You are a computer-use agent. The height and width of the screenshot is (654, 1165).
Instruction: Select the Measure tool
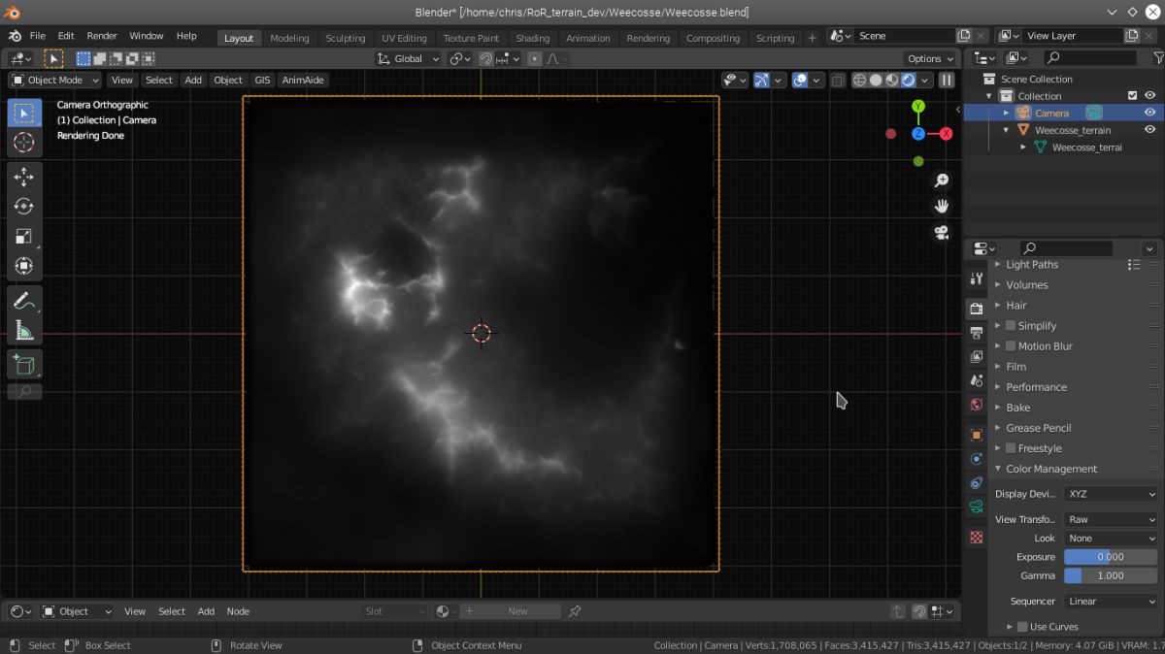pos(24,331)
